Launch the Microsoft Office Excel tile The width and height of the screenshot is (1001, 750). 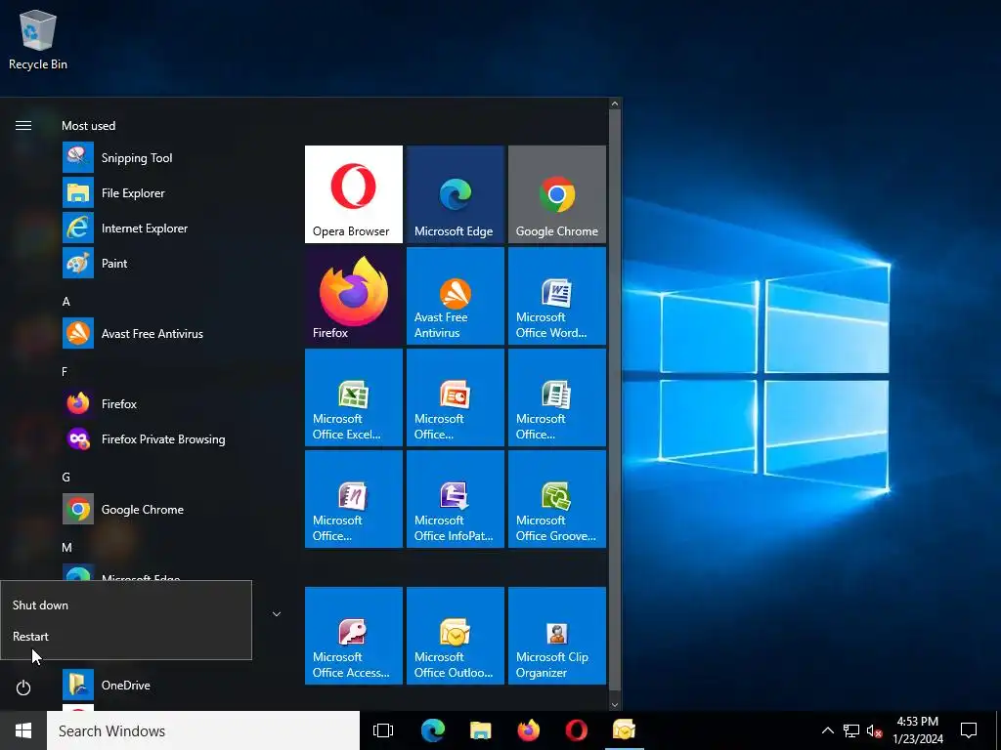[354, 397]
